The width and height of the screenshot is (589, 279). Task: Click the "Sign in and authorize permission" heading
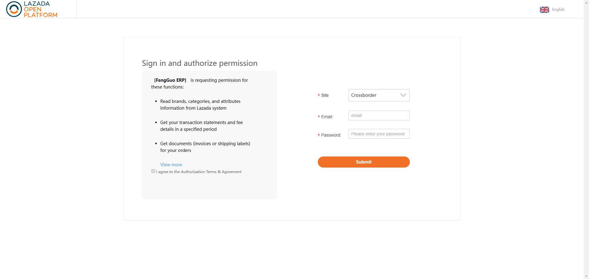(199, 63)
